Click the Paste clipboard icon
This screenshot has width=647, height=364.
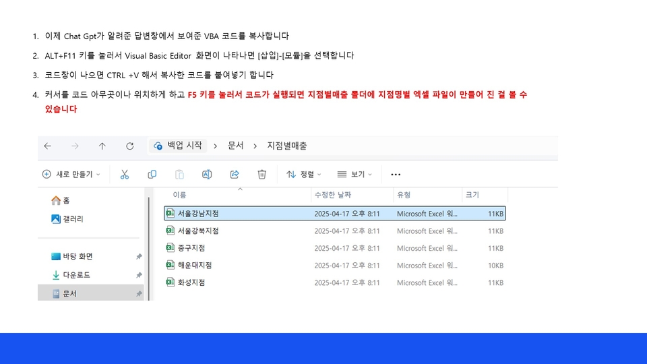click(x=179, y=175)
